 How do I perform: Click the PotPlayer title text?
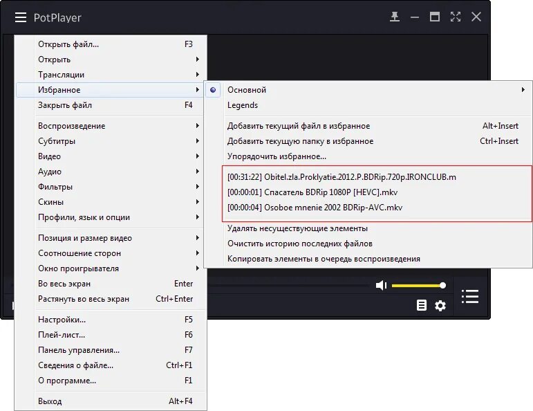tap(57, 18)
